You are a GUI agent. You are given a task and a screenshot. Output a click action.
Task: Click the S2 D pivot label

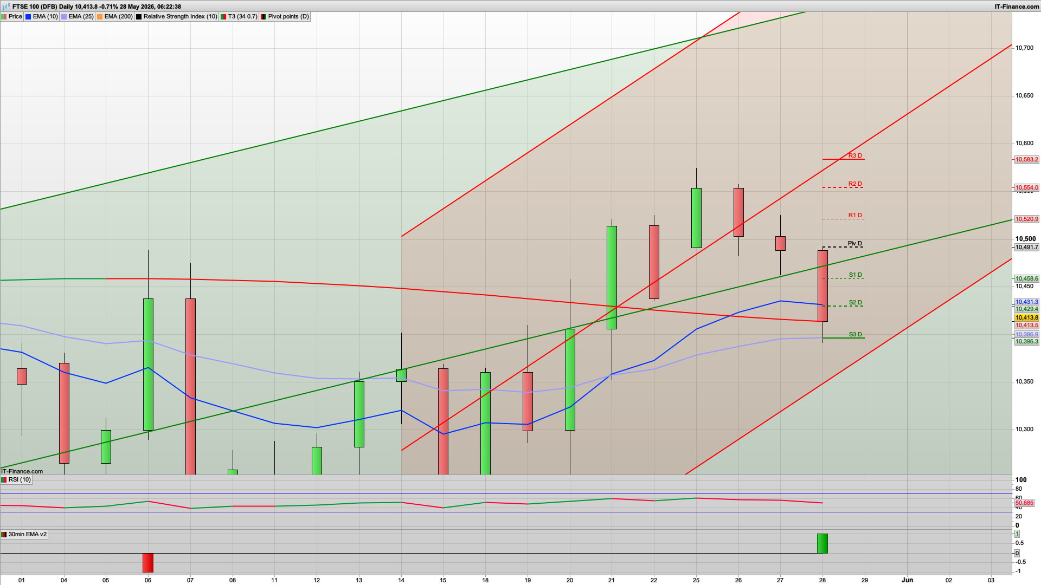pyautogui.click(x=856, y=303)
